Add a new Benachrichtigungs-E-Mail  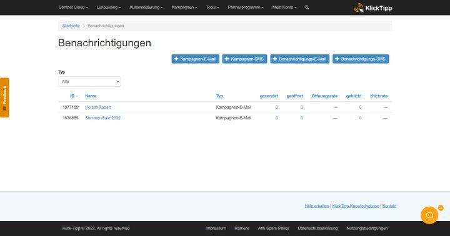[300, 59]
